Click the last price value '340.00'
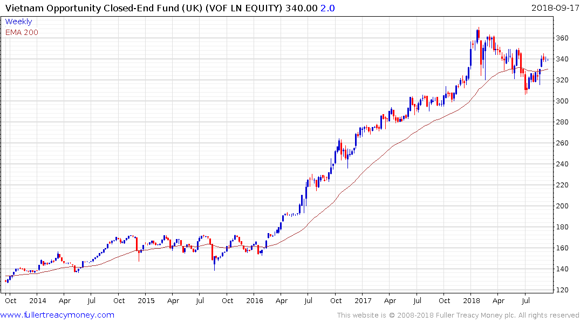Screen dimensions: 580x323 302,8
